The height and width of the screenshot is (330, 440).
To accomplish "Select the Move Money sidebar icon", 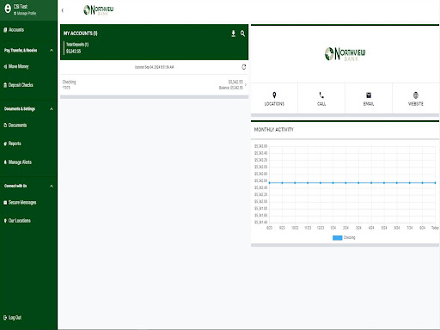I will 5,66.
